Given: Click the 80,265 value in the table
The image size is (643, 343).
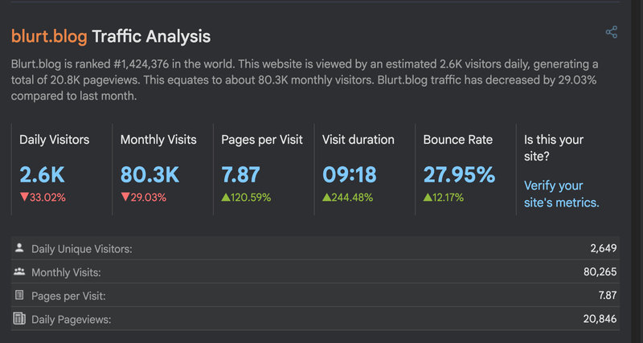Looking at the screenshot, I should pos(600,272).
